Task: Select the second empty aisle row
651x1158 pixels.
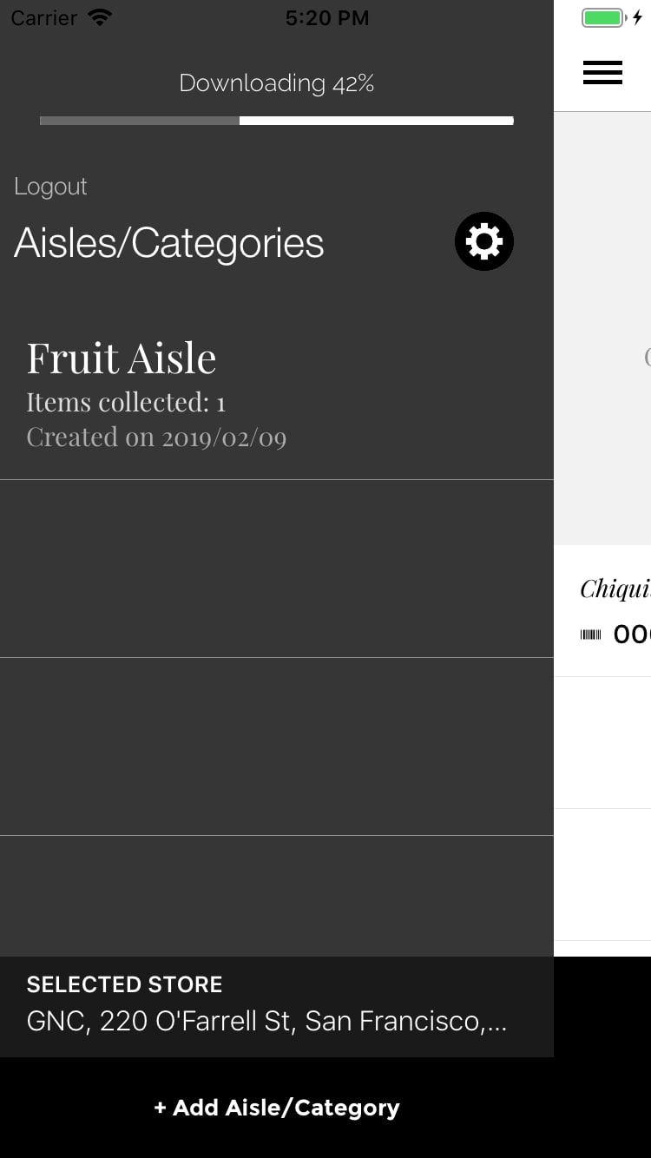Action: (277, 747)
